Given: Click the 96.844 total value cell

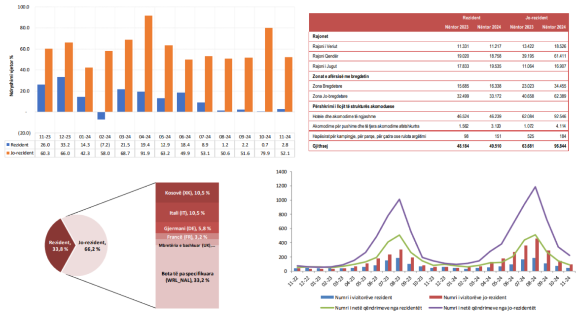Looking at the screenshot, I should pyautogui.click(x=552, y=146).
